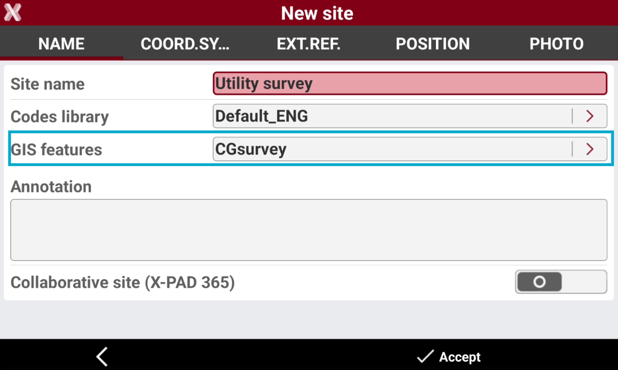This screenshot has width=618, height=370.
Task: Open GIS features chevron arrow
Action: [590, 149]
